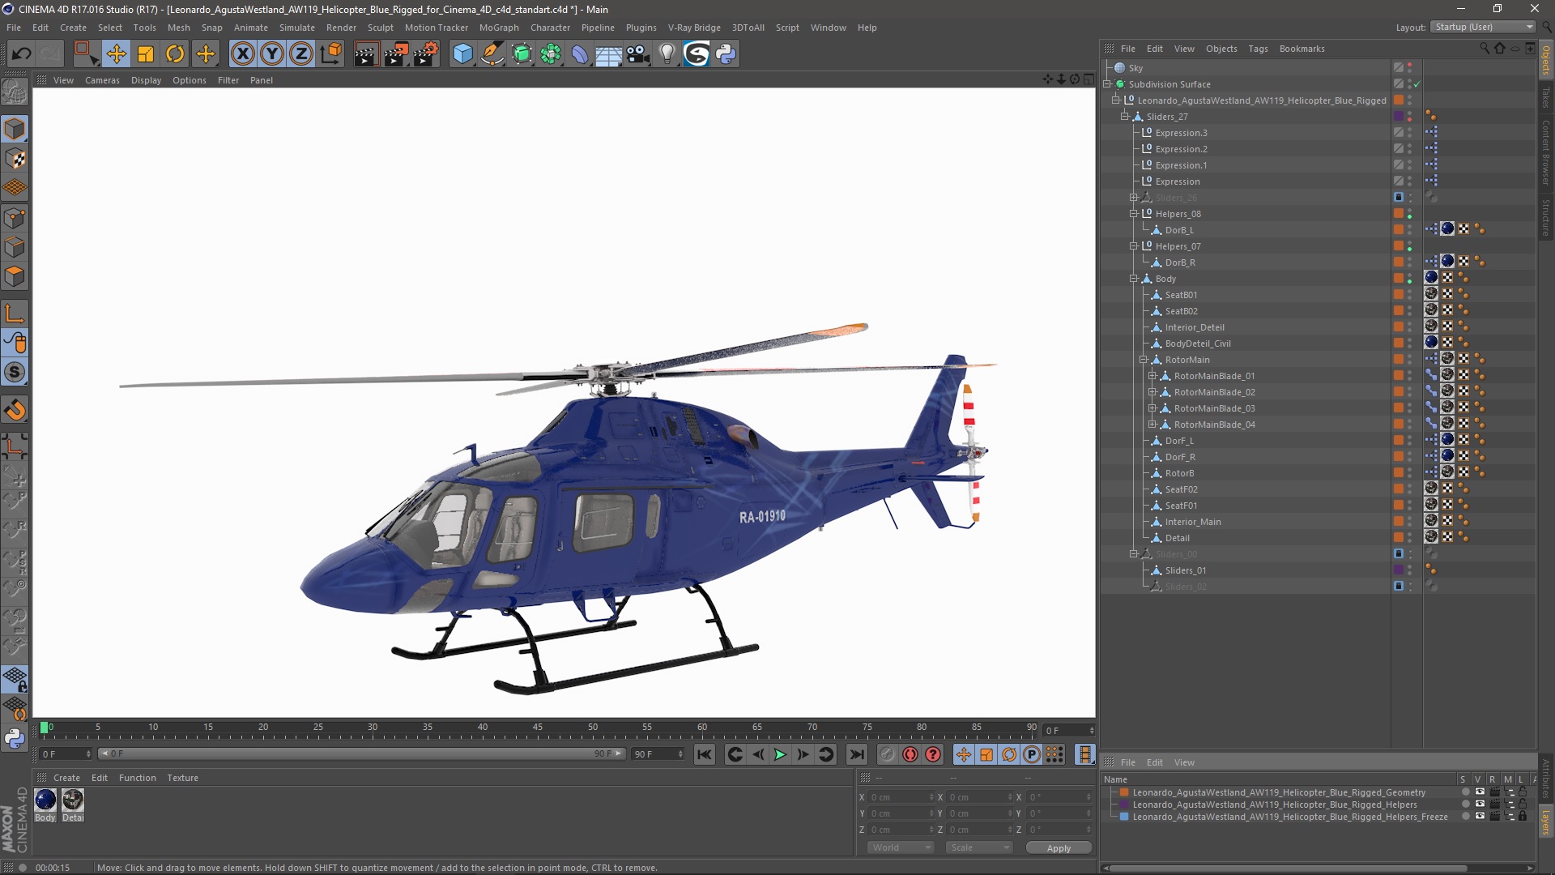Go to start of animation
The height and width of the screenshot is (875, 1555).
pyautogui.click(x=705, y=754)
